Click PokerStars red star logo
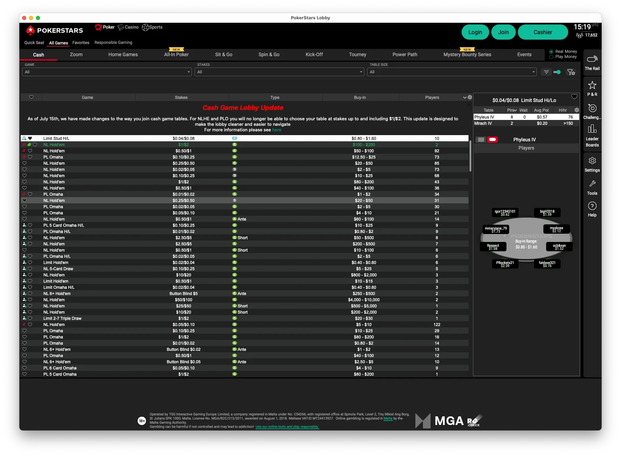 tap(30, 30)
